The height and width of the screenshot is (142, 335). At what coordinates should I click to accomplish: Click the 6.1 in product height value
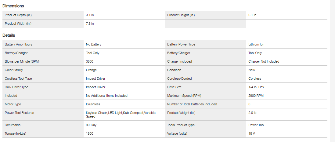pyautogui.click(x=252, y=15)
